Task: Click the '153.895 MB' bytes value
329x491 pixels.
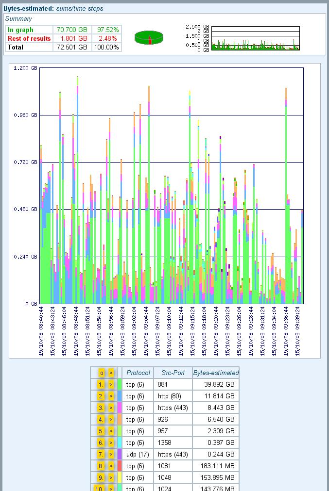Action: (218, 477)
